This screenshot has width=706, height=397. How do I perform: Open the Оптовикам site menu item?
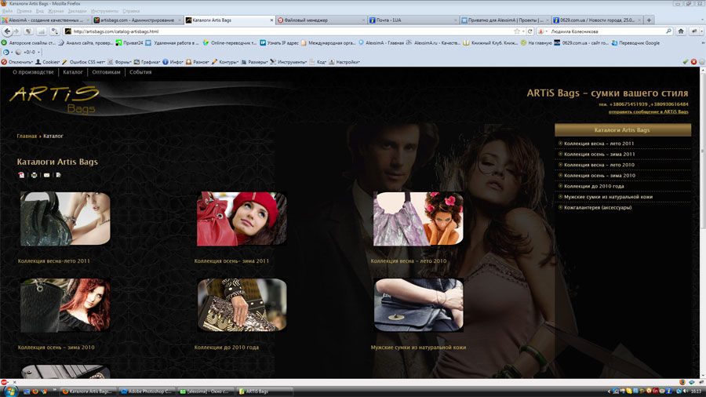point(106,72)
